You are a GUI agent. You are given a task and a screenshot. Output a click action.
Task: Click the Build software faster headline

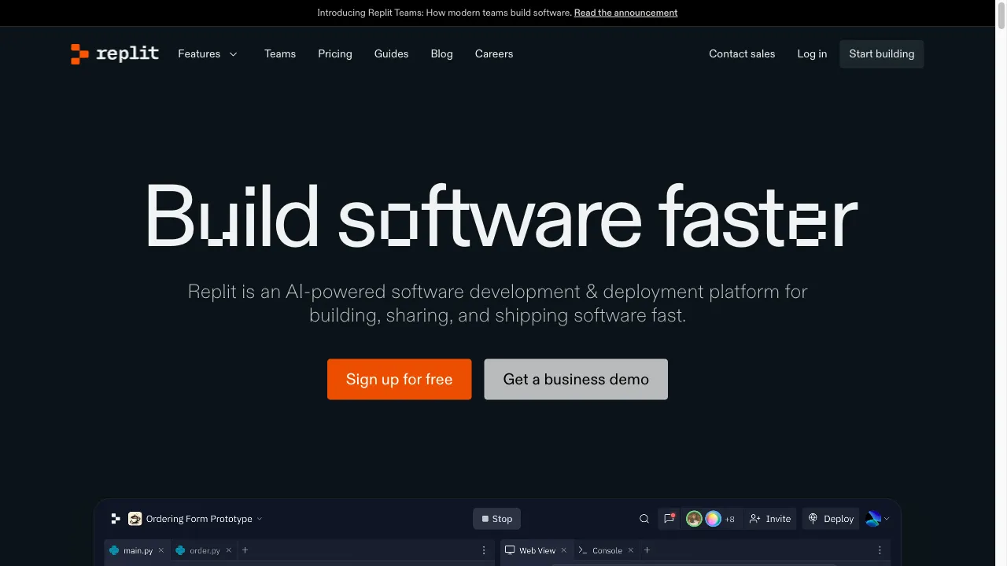pos(501,216)
